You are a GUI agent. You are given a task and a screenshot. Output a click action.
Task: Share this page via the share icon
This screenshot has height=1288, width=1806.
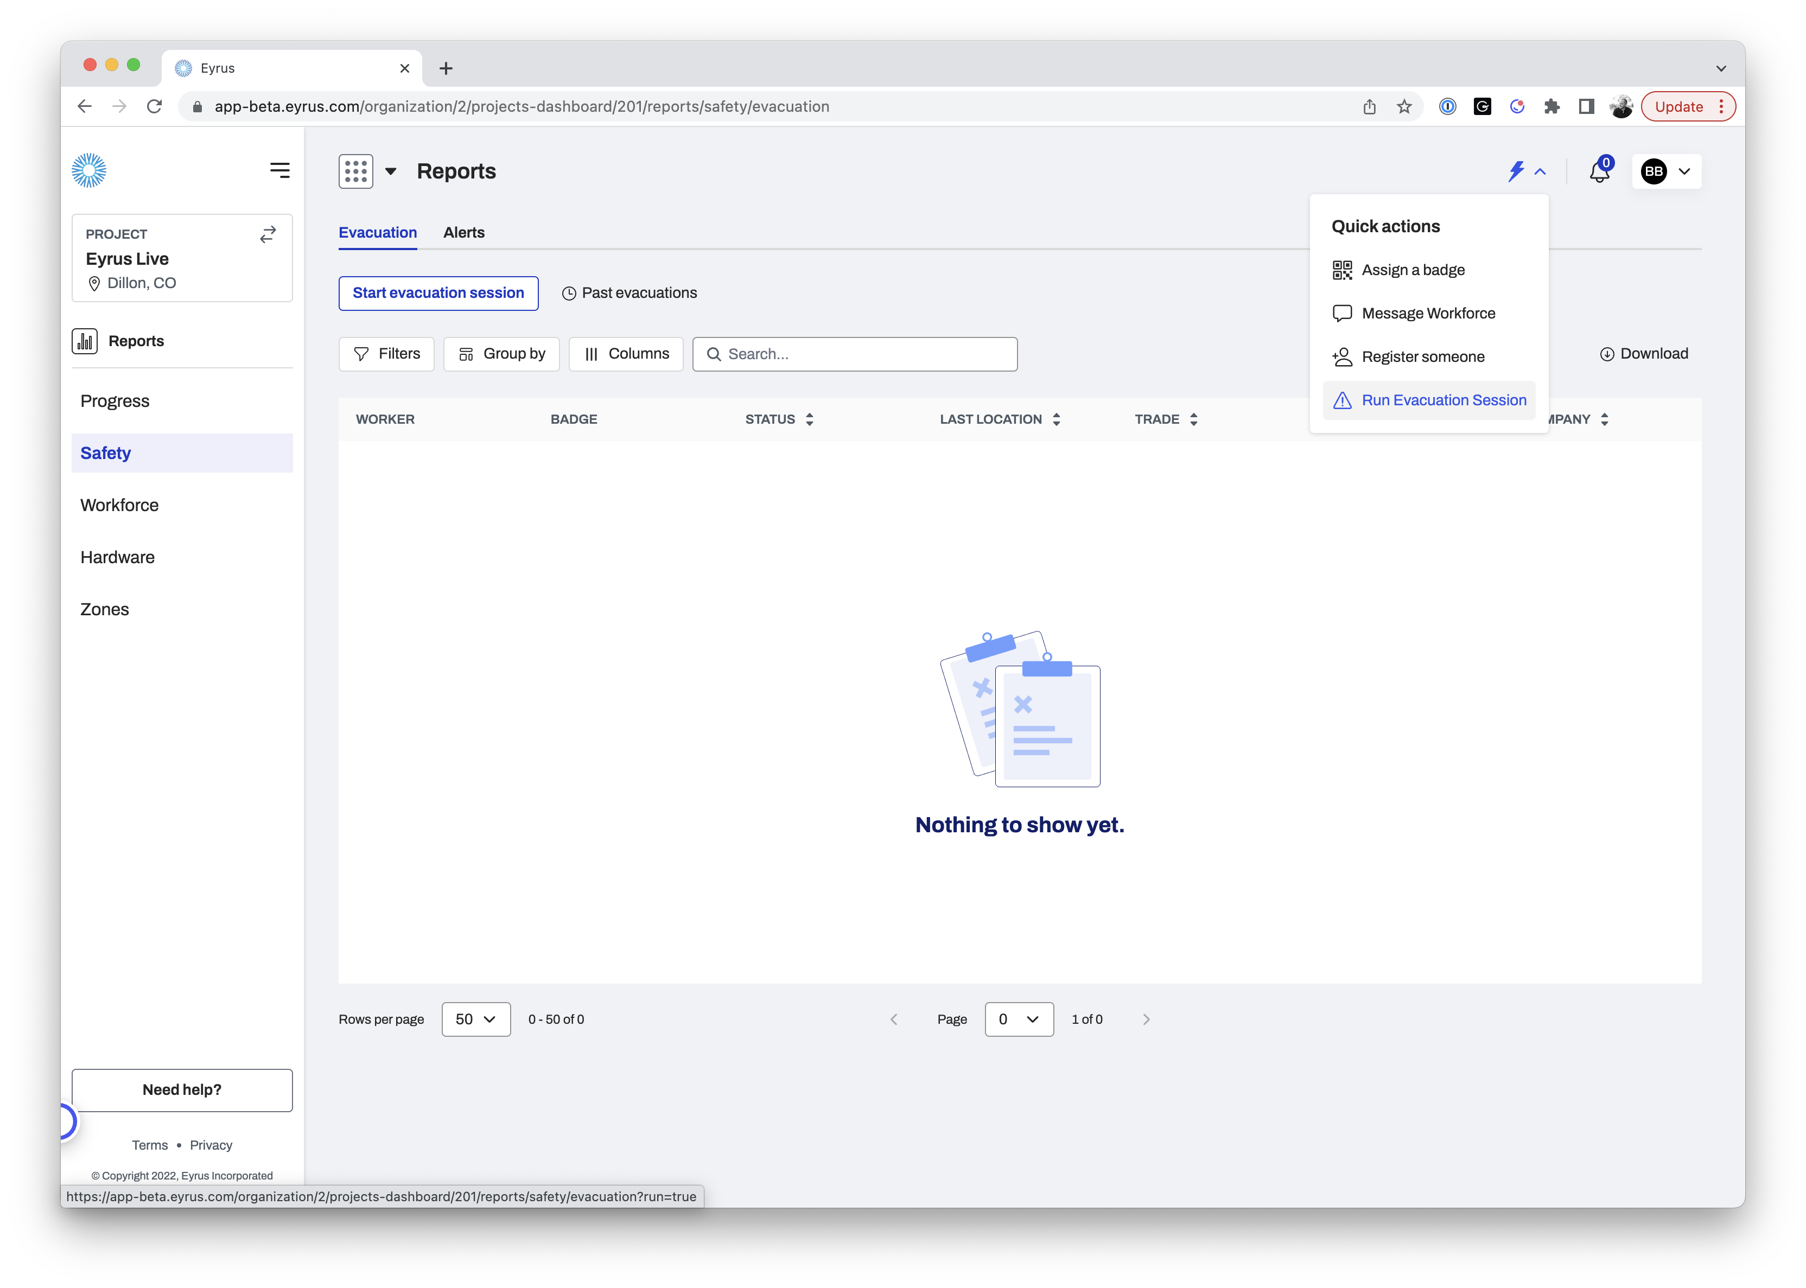1370,106
